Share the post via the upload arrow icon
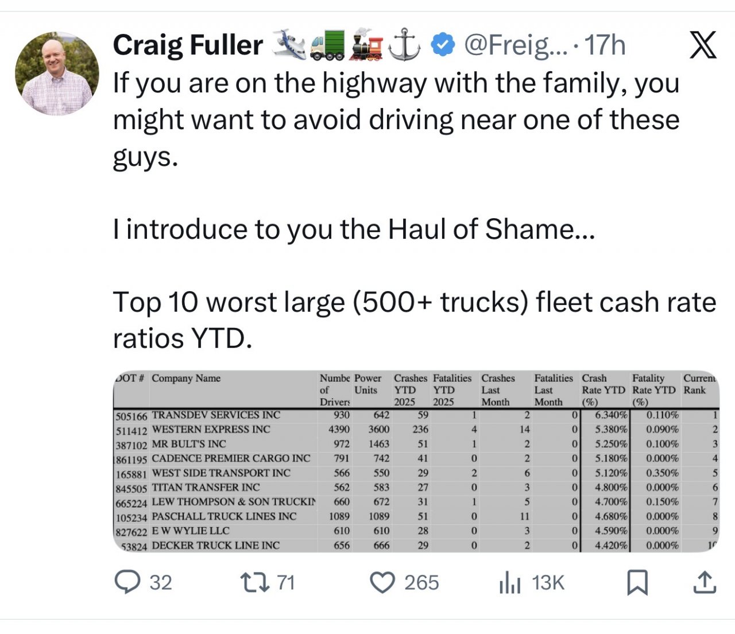 [x=705, y=582]
